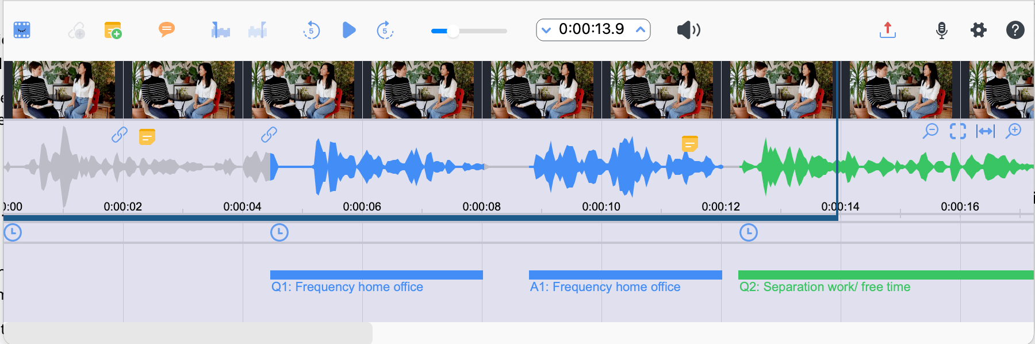Click the 0:00:02 timeline label
The height and width of the screenshot is (344, 1035).
pyautogui.click(x=123, y=207)
